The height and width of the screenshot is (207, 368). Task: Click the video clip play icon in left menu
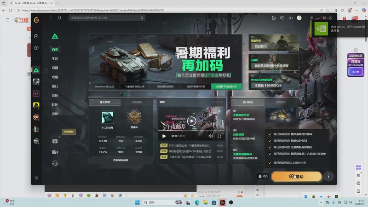tap(55, 141)
